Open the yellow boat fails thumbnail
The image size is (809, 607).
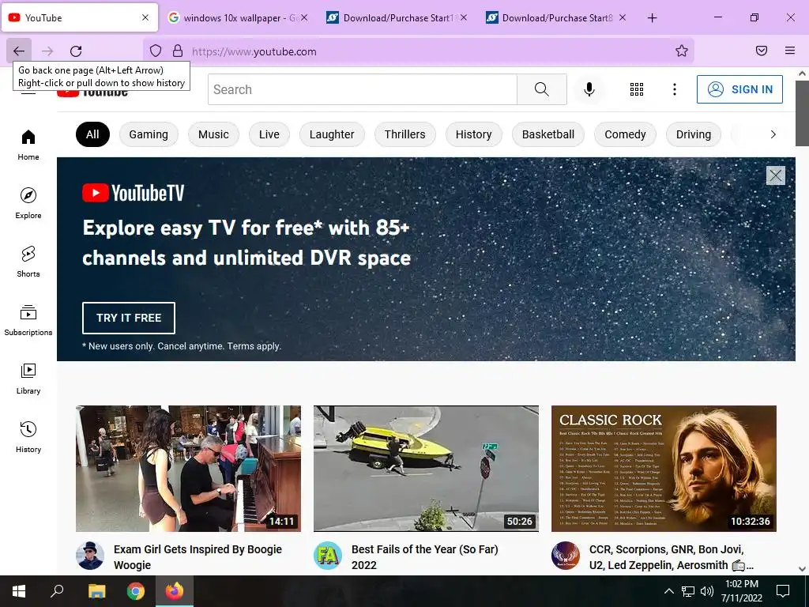[426, 468]
